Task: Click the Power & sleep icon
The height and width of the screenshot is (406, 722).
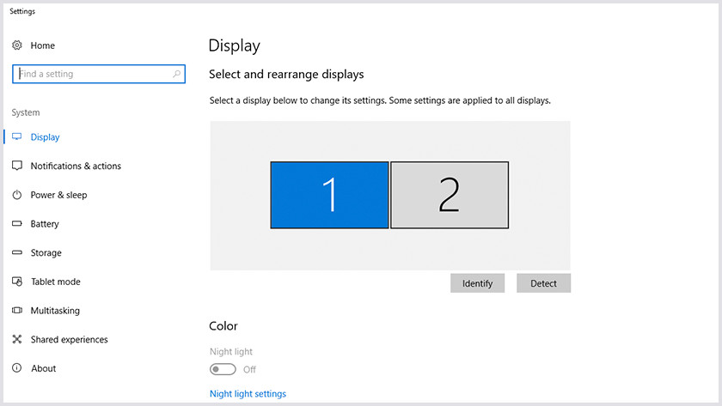Action: pos(17,195)
